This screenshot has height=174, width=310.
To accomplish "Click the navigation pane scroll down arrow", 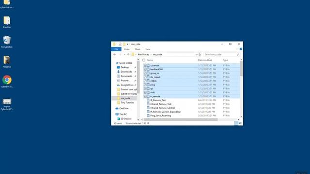I will click(x=138, y=119).
